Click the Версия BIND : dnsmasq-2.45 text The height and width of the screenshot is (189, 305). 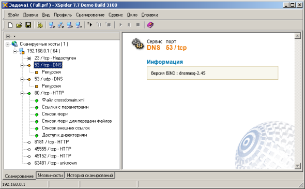tap(178, 73)
